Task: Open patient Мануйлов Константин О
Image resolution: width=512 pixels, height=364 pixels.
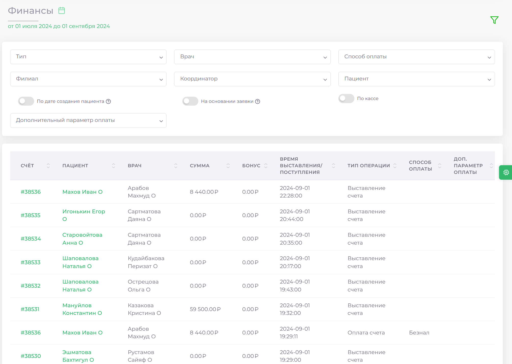Action: (x=82, y=309)
